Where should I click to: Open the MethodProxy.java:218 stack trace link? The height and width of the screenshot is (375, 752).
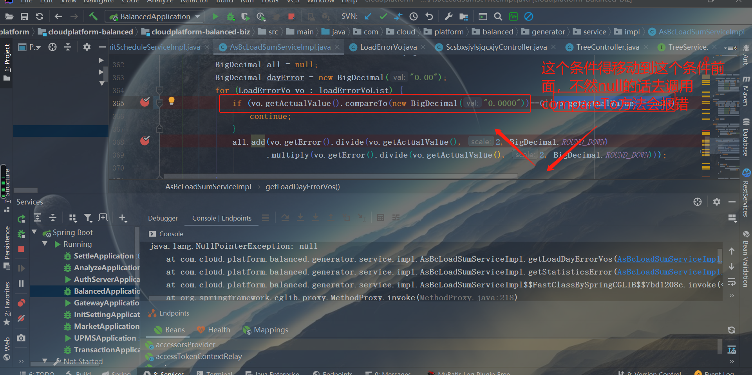point(467,298)
